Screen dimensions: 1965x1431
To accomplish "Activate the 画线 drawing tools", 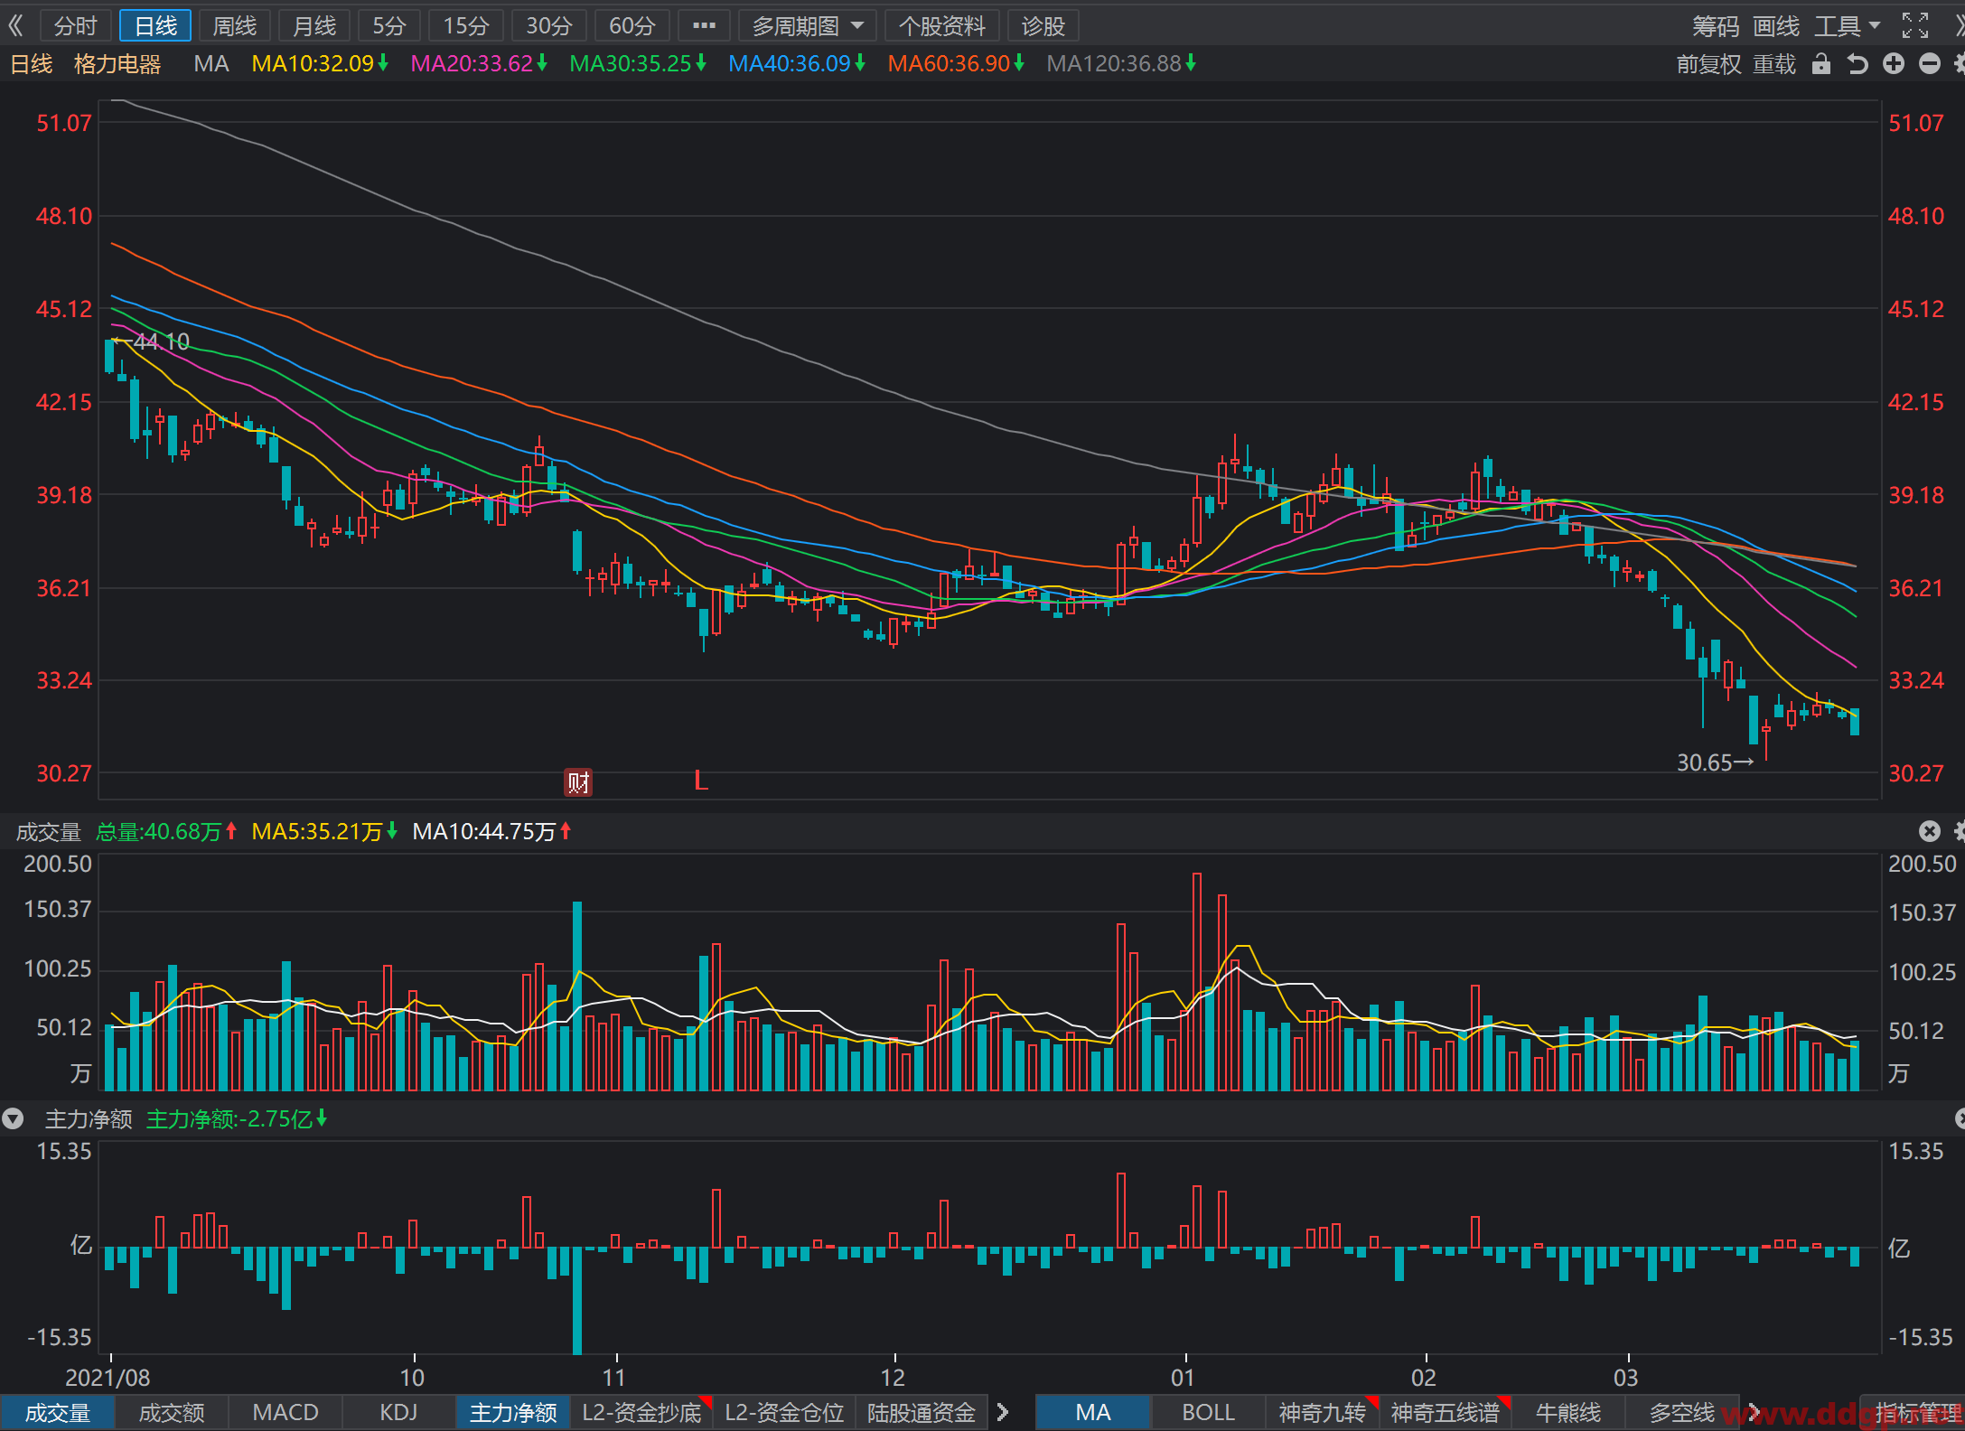I will click(x=1776, y=26).
